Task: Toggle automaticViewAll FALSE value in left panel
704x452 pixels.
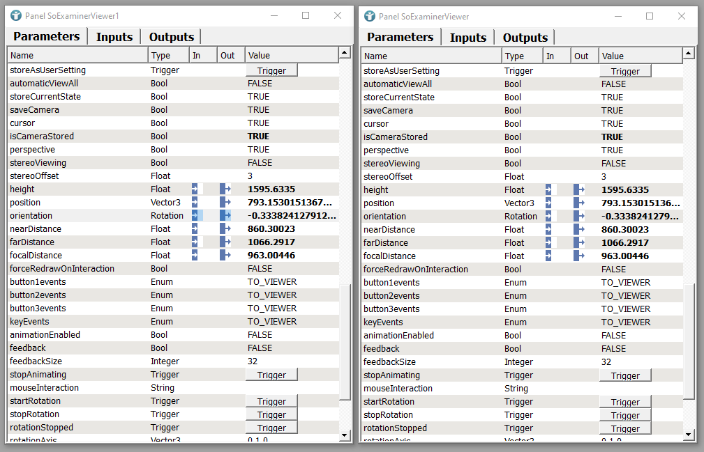Action: tap(260, 83)
